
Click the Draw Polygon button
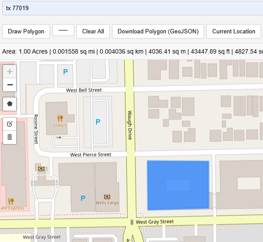click(x=26, y=31)
